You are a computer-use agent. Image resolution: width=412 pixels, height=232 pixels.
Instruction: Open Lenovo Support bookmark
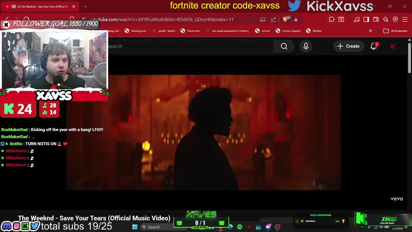288,31
